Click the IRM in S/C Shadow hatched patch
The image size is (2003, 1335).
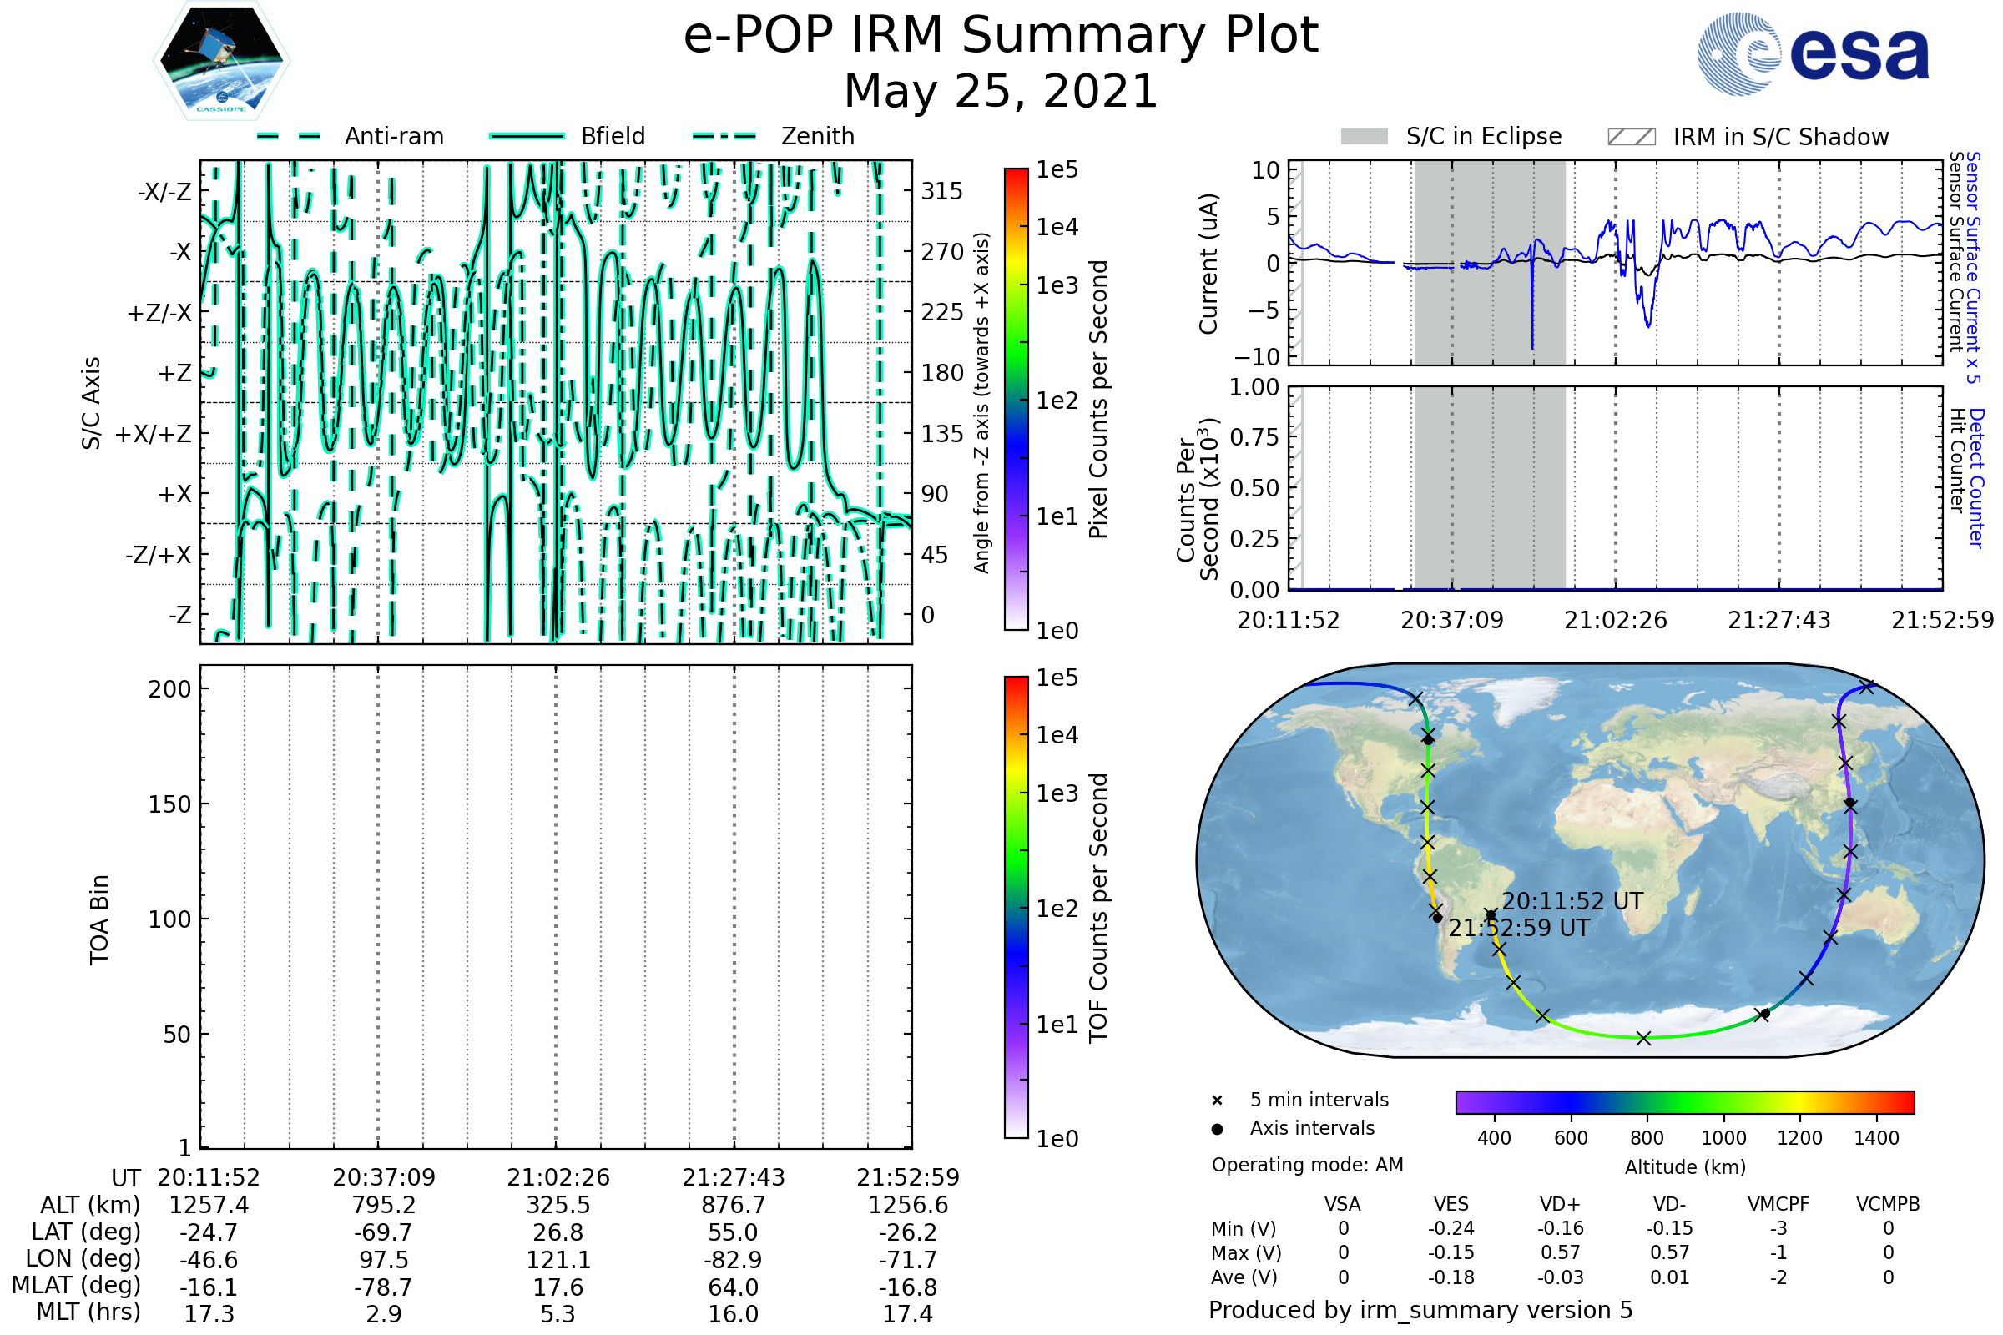click(1631, 137)
